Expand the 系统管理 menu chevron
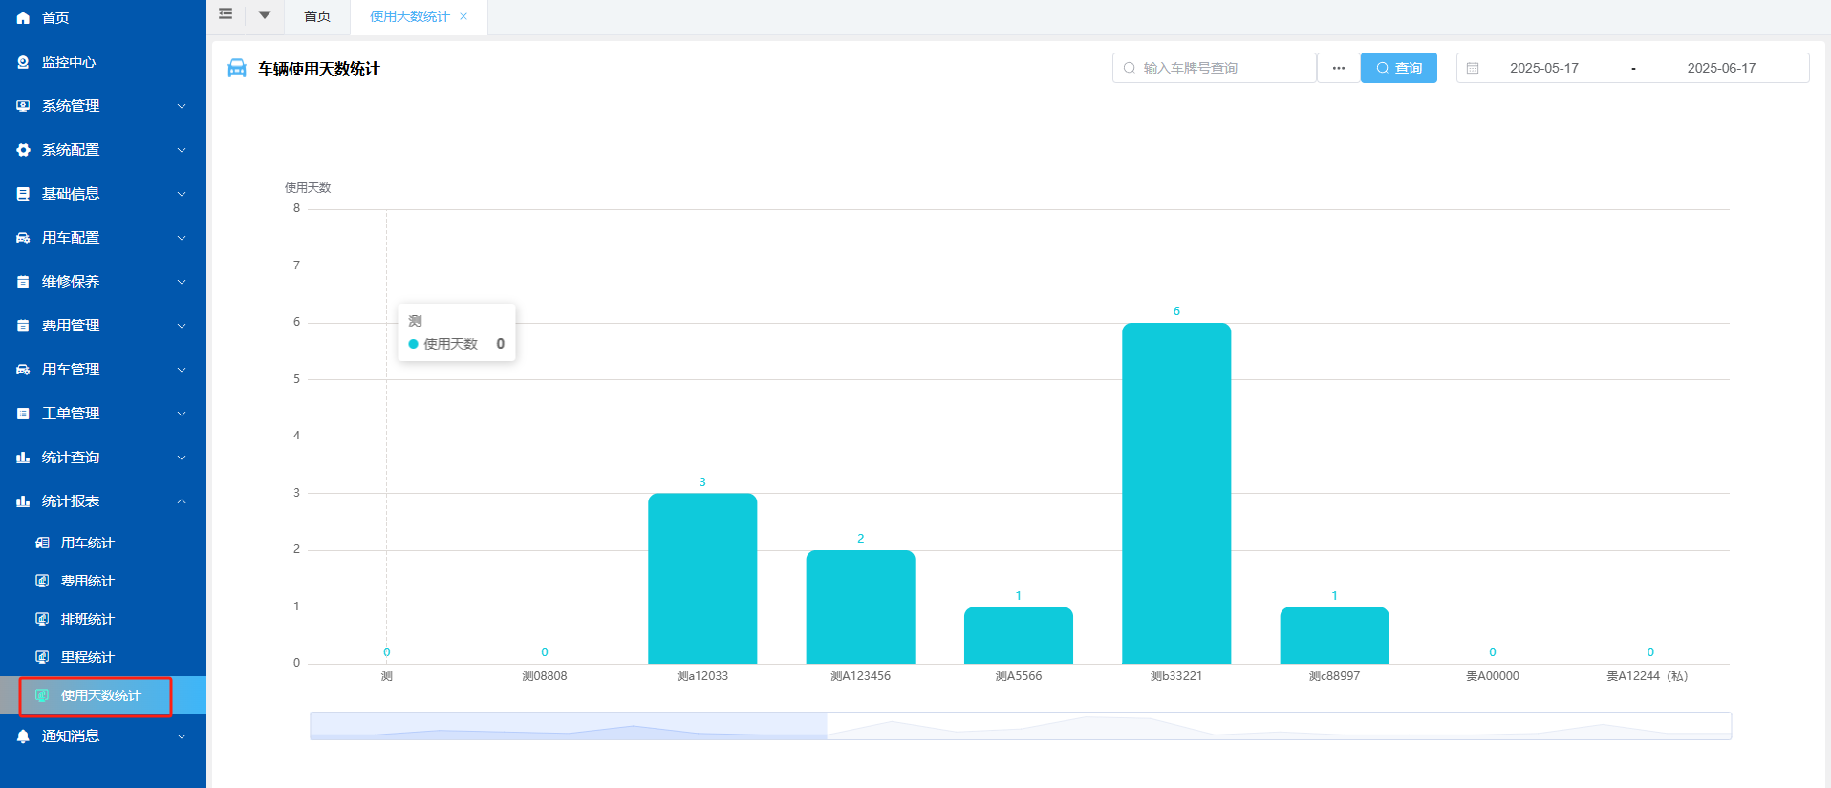This screenshot has width=1831, height=788. click(182, 106)
